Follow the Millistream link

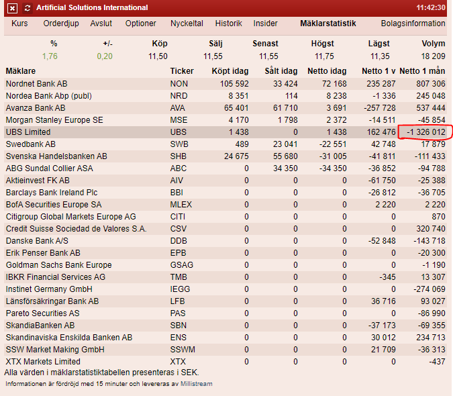[x=197, y=384]
